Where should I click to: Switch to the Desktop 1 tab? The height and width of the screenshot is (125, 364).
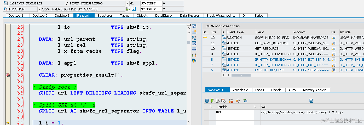[x=16, y=16]
